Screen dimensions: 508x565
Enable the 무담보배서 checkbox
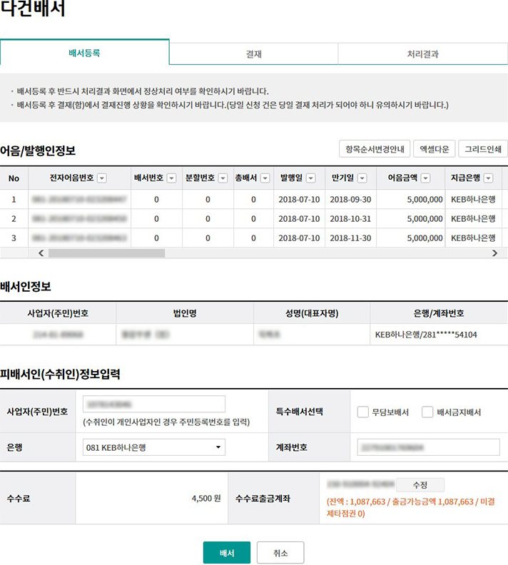[363, 412]
